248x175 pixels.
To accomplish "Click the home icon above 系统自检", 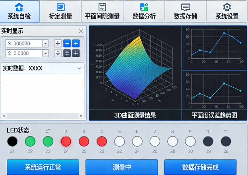I will click(x=19, y=7).
